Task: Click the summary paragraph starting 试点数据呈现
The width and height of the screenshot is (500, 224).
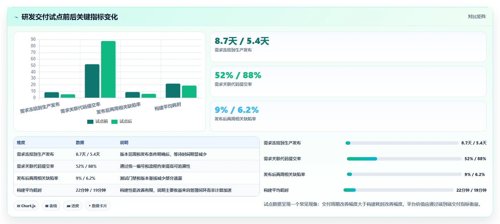Action: click(372, 204)
